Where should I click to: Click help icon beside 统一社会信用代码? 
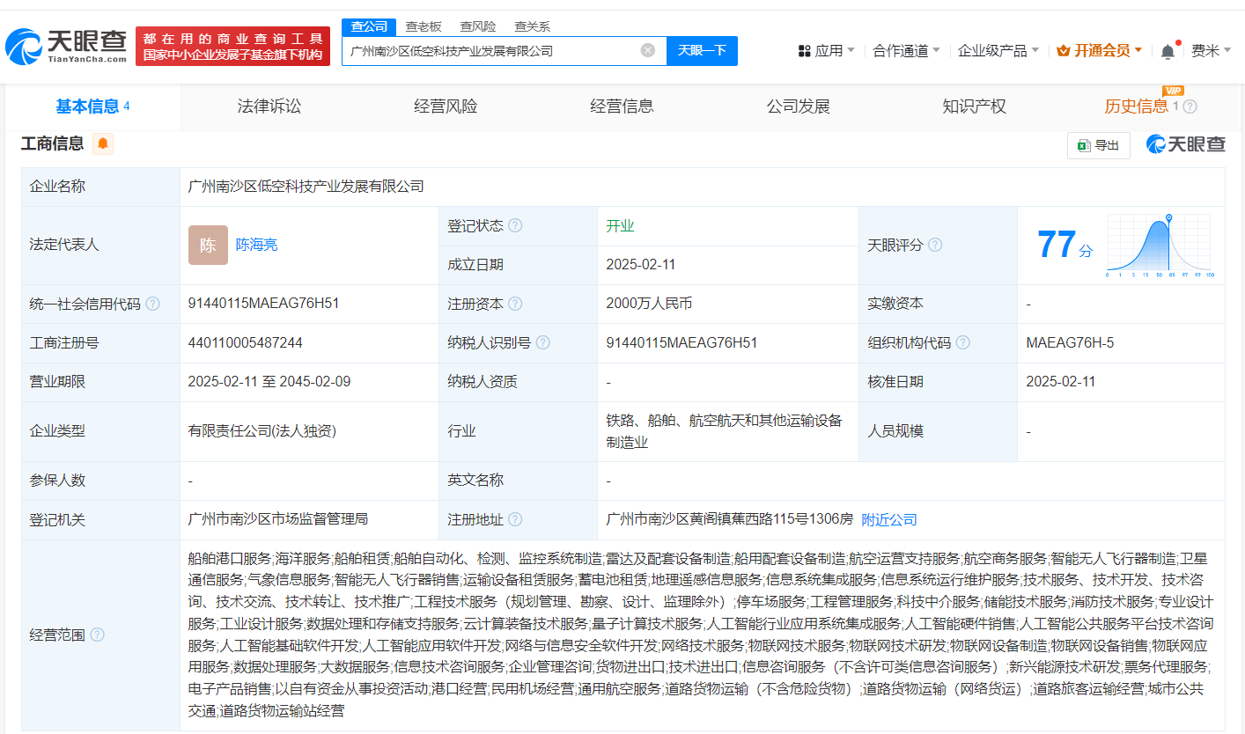[153, 304]
